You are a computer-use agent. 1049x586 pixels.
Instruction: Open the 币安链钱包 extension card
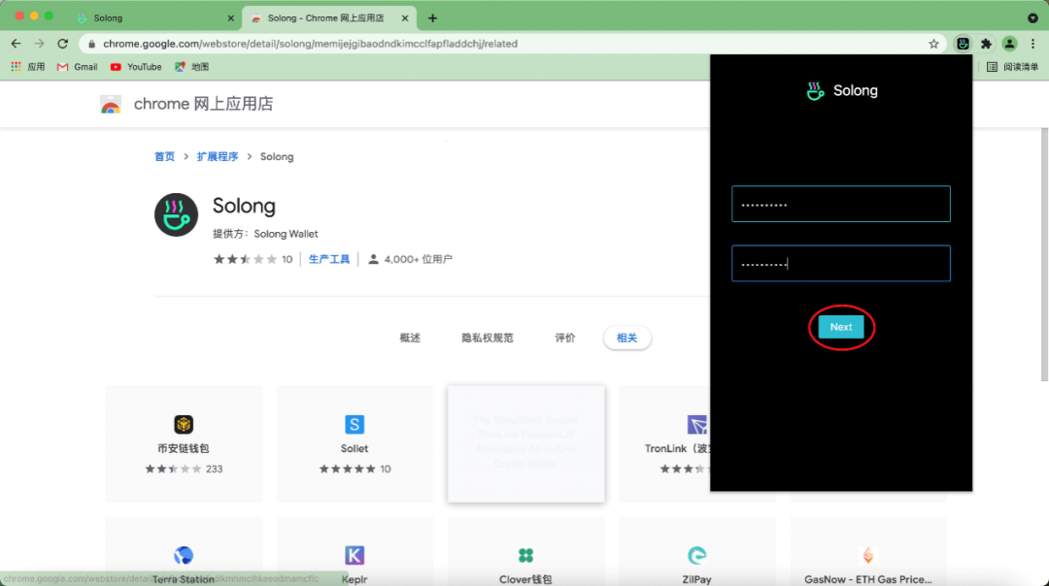click(184, 444)
